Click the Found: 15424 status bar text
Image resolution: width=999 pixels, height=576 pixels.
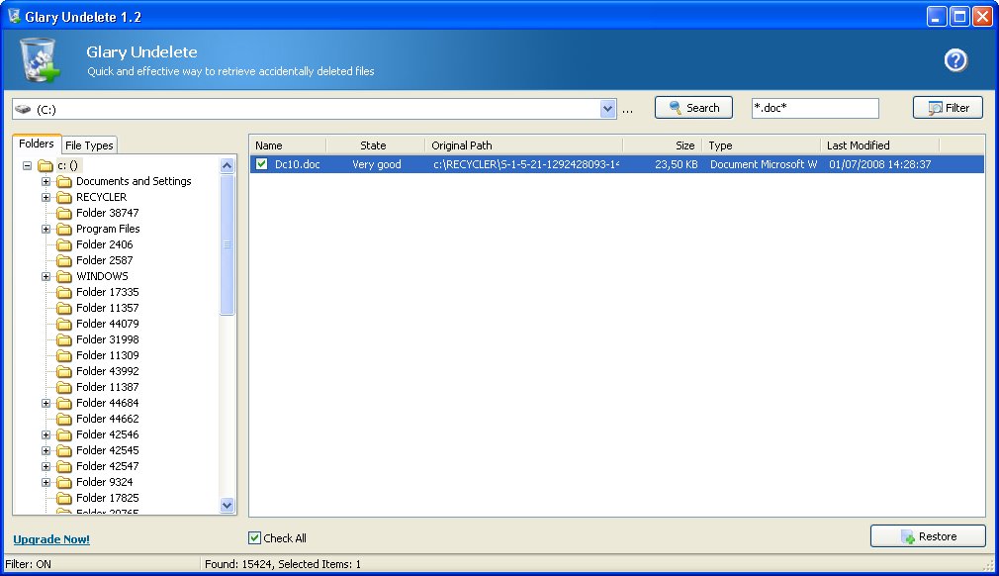(x=282, y=564)
